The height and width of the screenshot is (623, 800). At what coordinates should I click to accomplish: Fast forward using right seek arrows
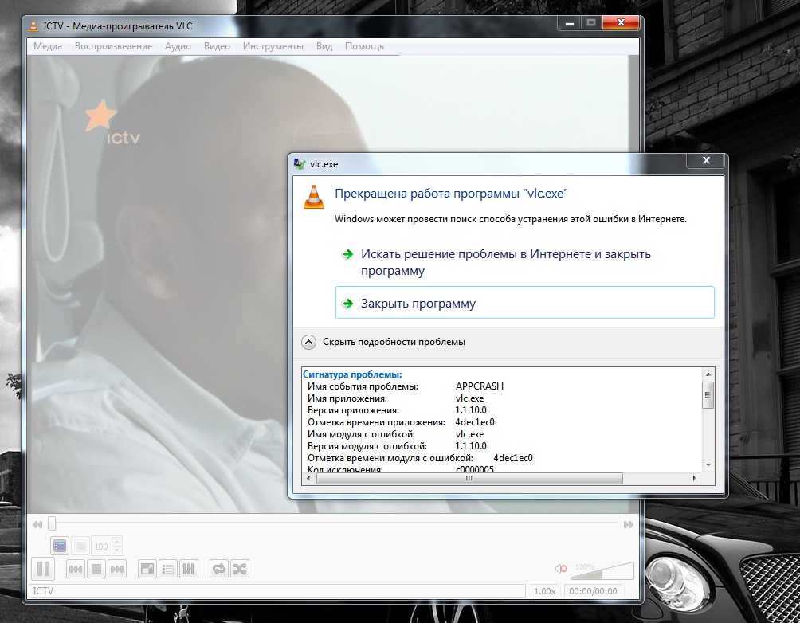click(x=629, y=524)
